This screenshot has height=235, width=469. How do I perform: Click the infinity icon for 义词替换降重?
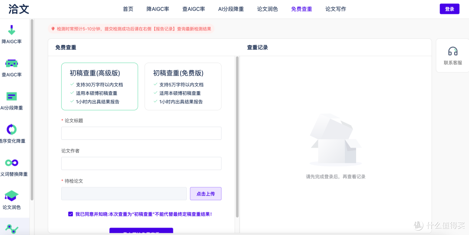(x=11, y=162)
